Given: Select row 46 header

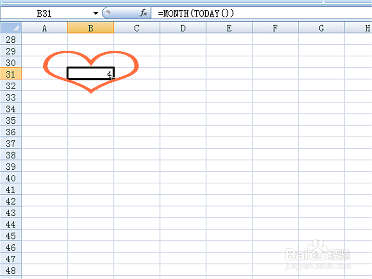Looking at the screenshot, I should tap(11, 247).
